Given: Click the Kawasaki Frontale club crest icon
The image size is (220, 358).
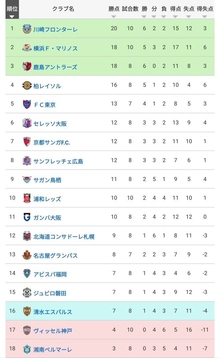Looking at the screenshot, I should 27,29.
